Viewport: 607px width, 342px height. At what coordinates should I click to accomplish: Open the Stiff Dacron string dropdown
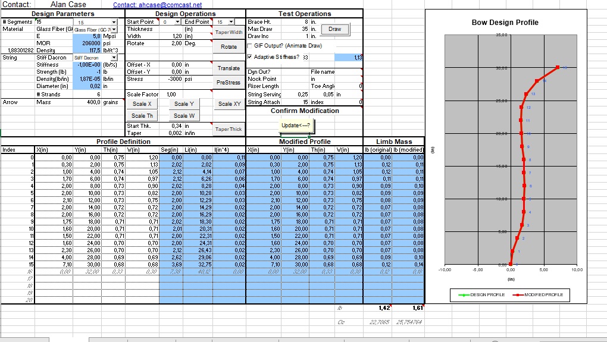click(114, 58)
